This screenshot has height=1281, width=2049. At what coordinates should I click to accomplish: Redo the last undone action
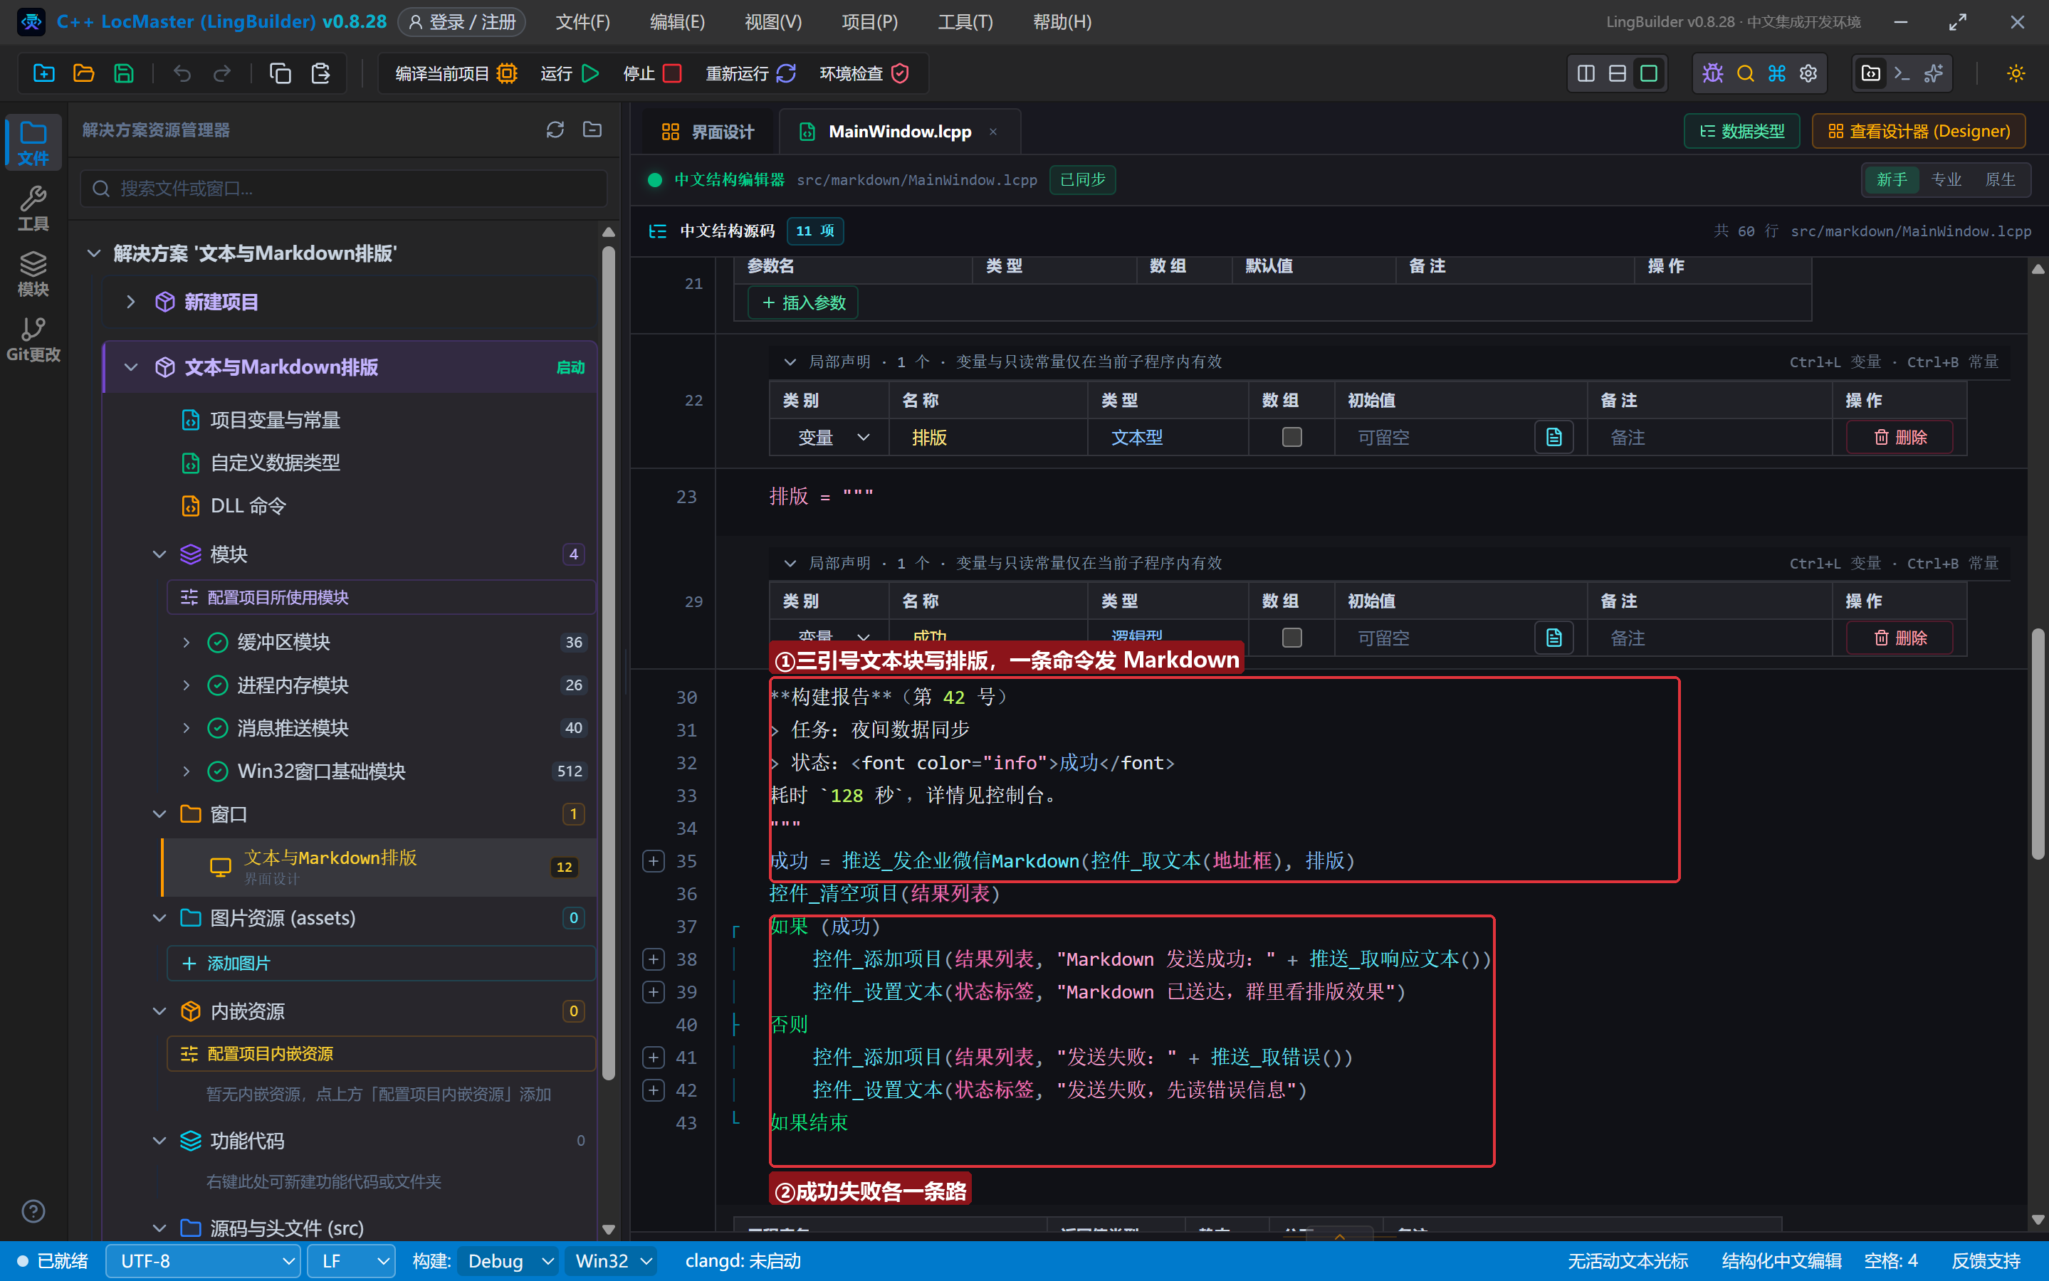pyautogui.click(x=221, y=74)
